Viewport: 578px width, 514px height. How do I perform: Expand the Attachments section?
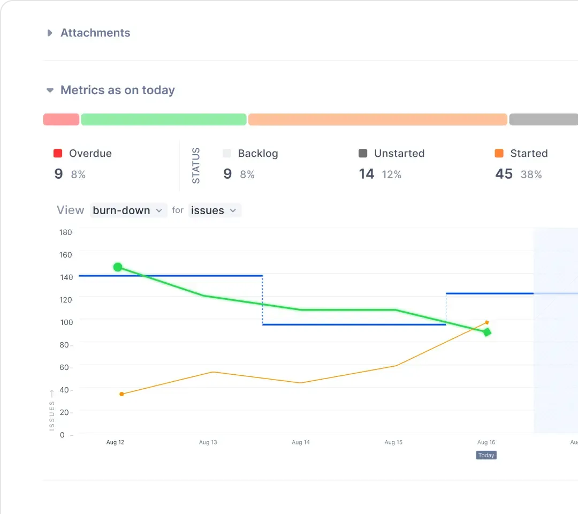50,33
